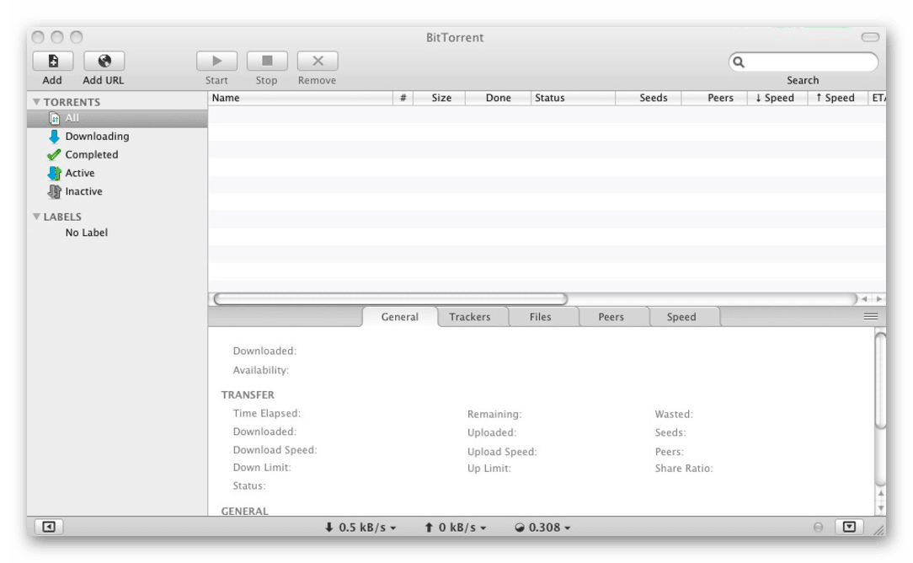Sort by the Seeds column header
Viewport: 913px width, 563px height.
[649, 98]
